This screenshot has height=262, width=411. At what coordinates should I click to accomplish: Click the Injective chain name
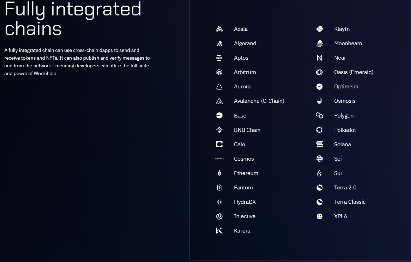245,216
